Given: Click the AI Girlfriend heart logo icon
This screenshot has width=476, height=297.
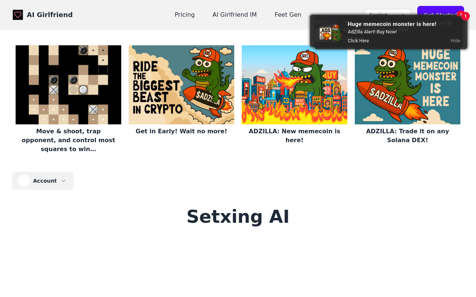Looking at the screenshot, I should click(x=18, y=15).
